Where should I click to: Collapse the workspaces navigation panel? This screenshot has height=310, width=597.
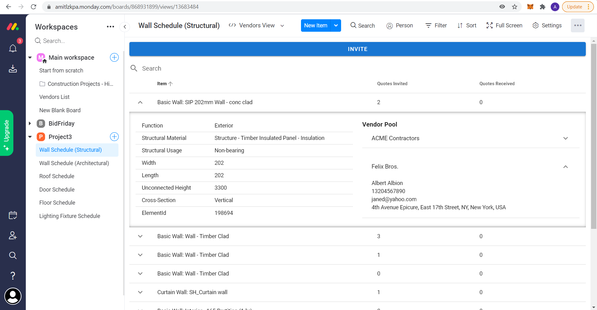point(125,27)
